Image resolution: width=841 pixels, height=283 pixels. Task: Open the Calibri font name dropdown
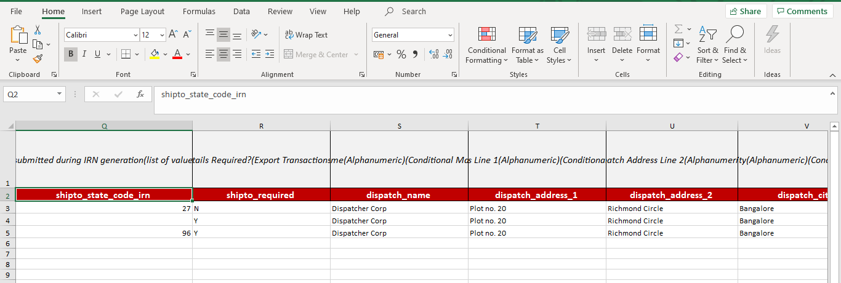pyautogui.click(x=135, y=35)
